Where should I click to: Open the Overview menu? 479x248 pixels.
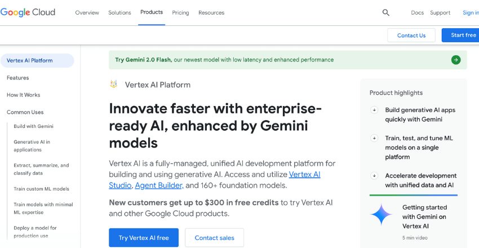coord(87,12)
